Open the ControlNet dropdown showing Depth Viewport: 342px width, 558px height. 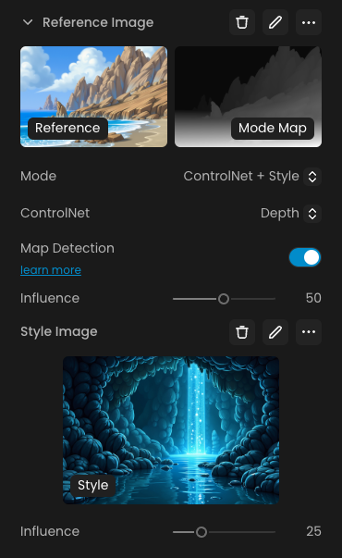(x=290, y=213)
